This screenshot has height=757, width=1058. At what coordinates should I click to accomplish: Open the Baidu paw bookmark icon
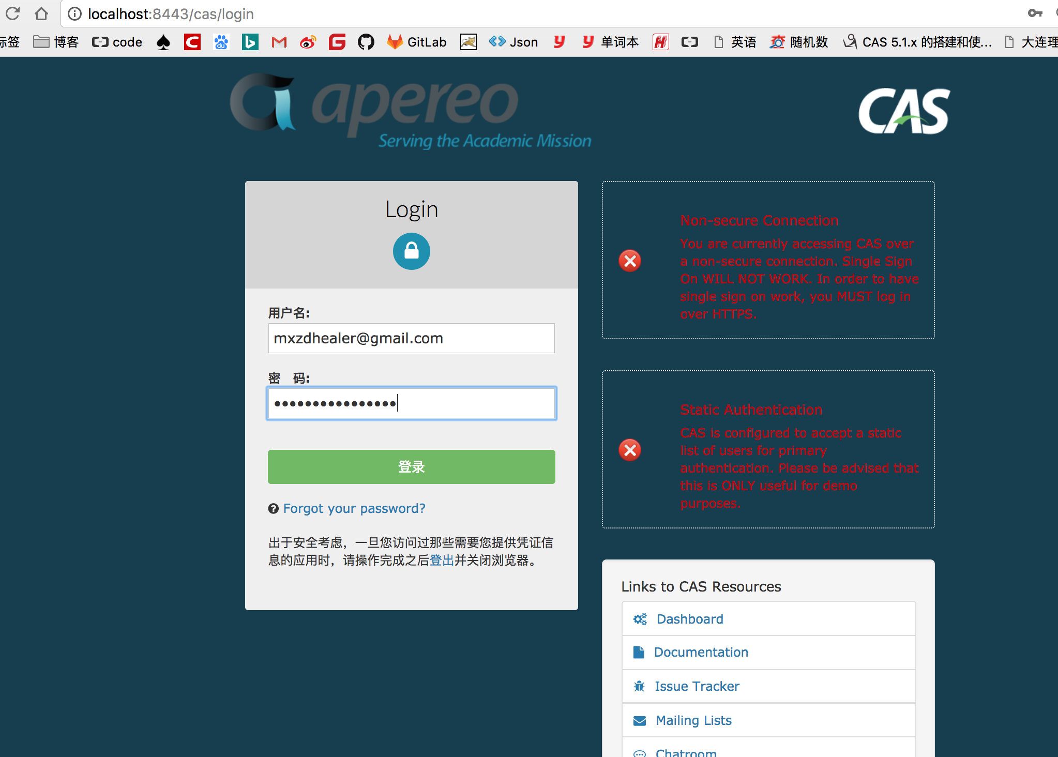pos(221,42)
